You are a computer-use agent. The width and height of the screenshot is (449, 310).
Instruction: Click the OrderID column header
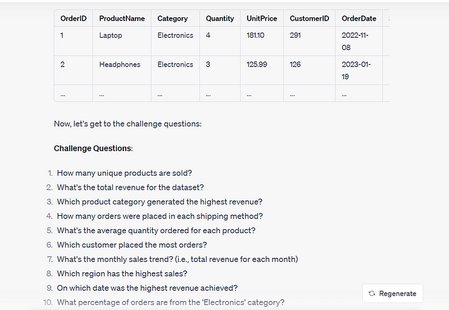point(73,19)
